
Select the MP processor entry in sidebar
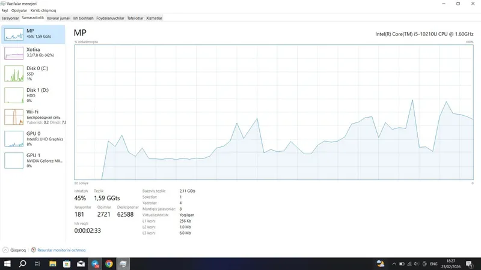pos(33,34)
